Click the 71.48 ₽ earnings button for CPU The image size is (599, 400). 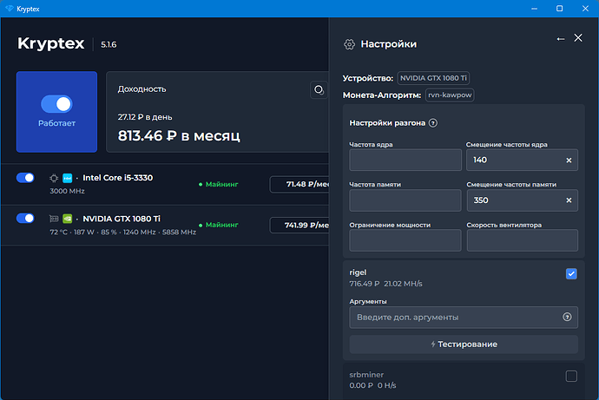[299, 184]
